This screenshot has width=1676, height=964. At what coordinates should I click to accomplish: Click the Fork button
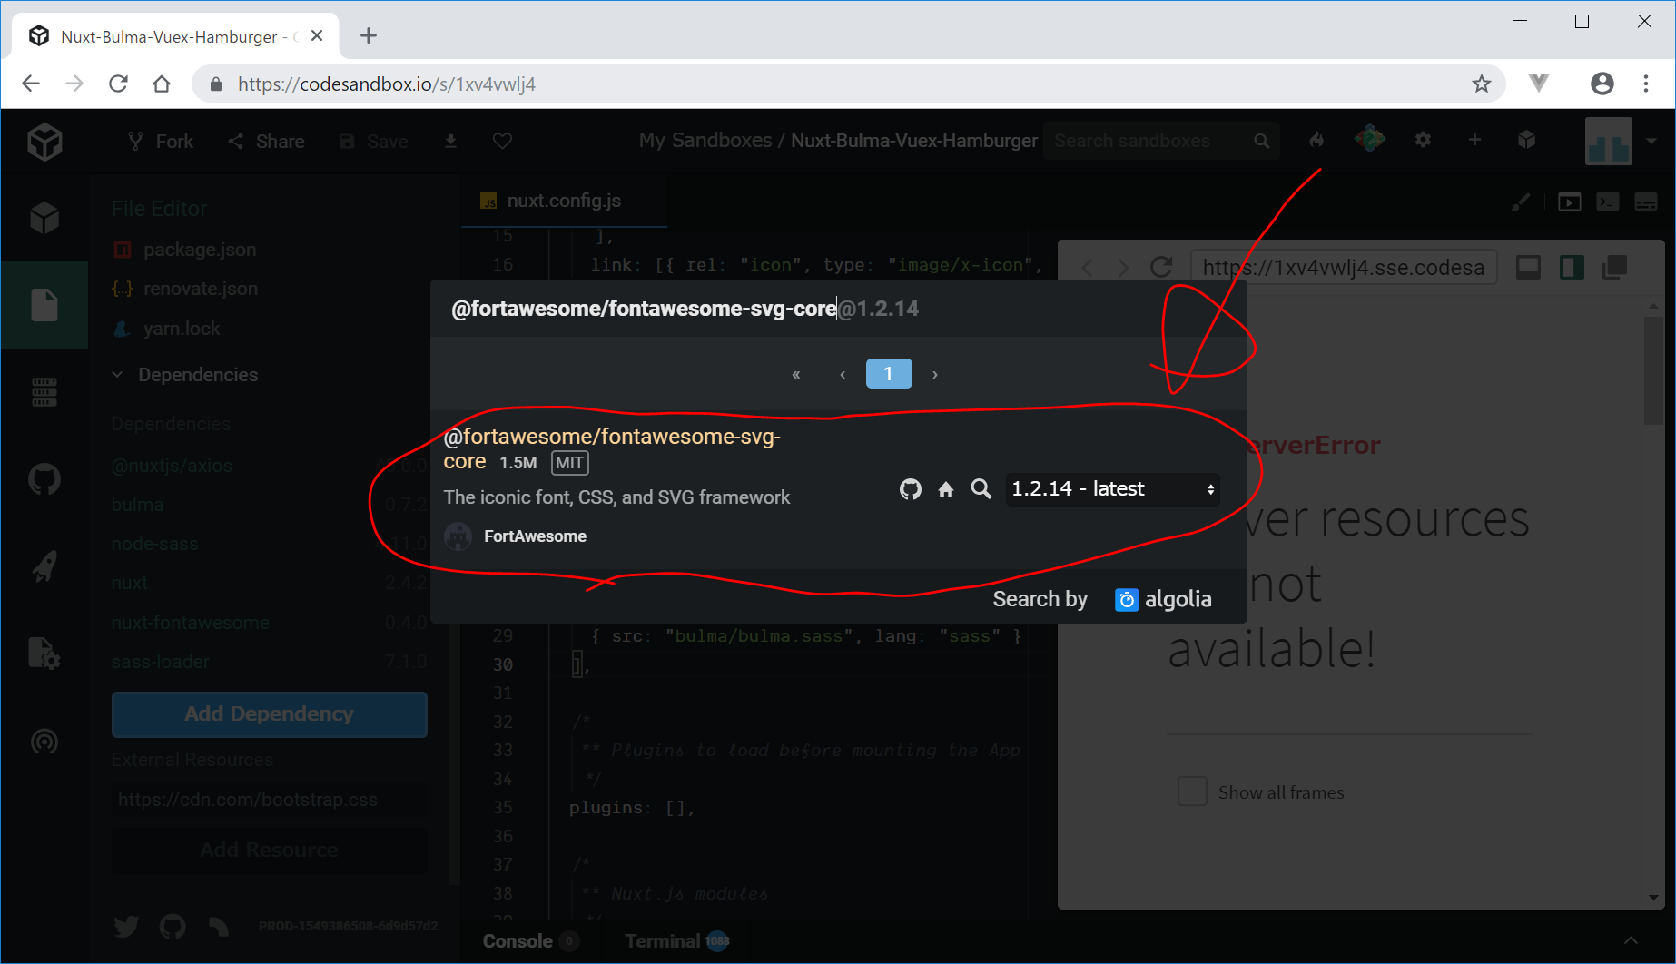click(161, 141)
